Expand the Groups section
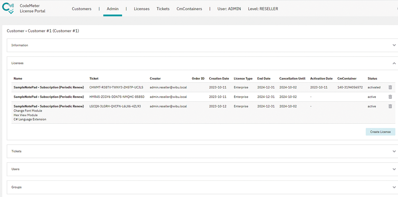The height and width of the screenshot is (197, 398). tap(394, 187)
